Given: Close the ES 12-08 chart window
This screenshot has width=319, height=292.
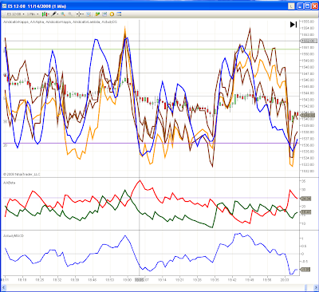Looking at the screenshot, I should tap(314, 6).
